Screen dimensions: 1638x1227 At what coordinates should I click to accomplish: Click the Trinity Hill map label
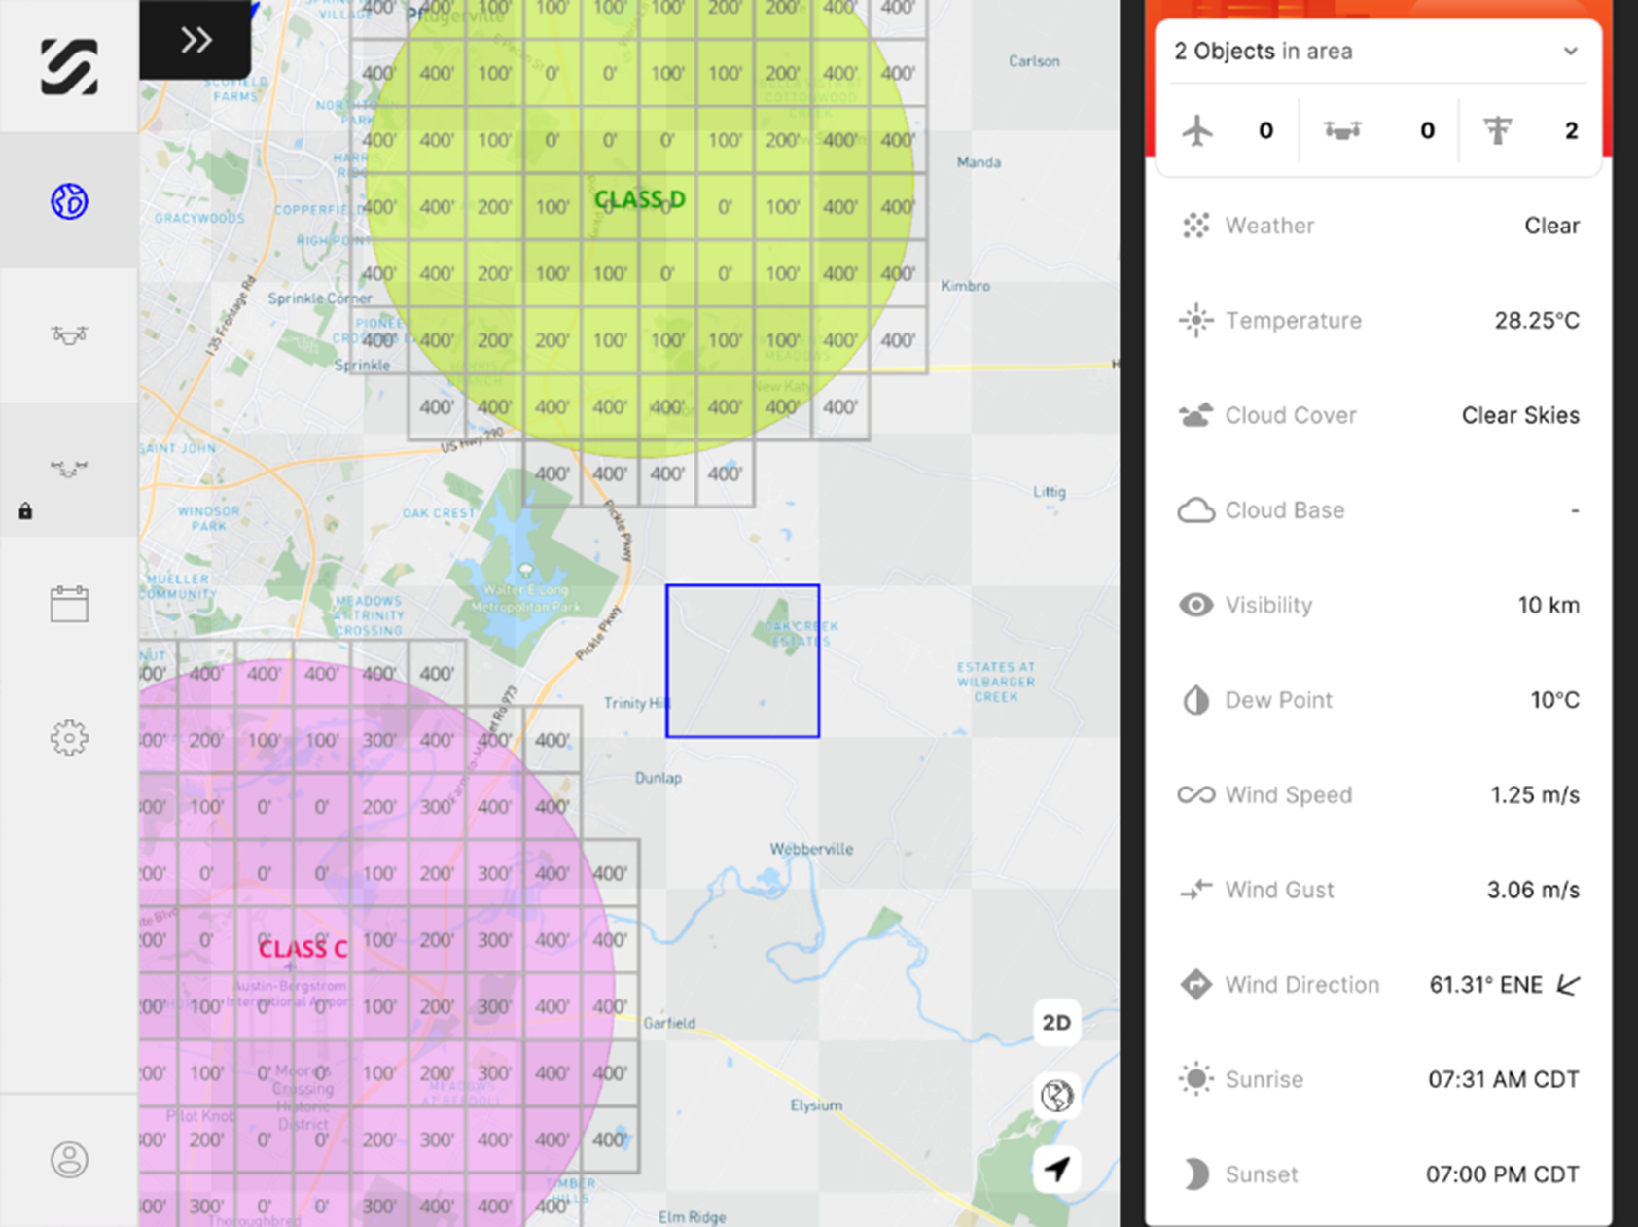638,703
